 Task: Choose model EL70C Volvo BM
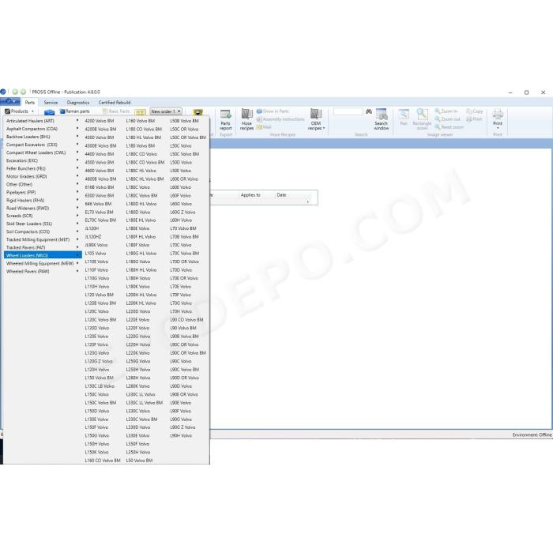[100, 220]
